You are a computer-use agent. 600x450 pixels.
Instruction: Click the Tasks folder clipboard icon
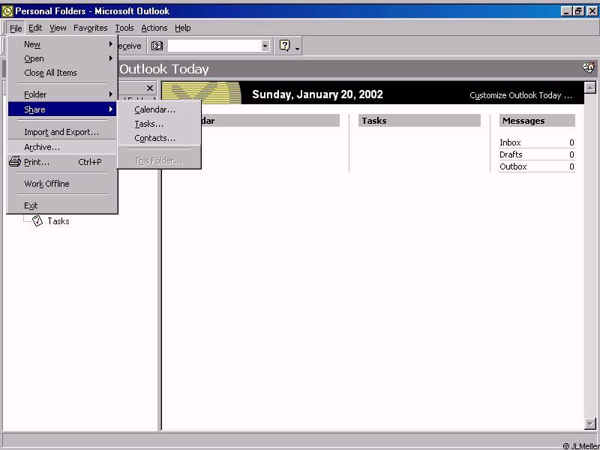pyautogui.click(x=37, y=220)
